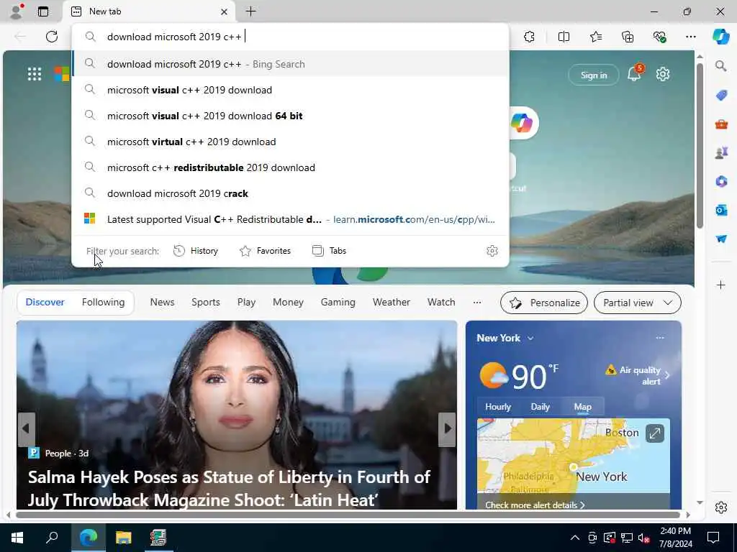The image size is (737, 552).
Task: Select Daily weather tab
Action: [x=540, y=407]
